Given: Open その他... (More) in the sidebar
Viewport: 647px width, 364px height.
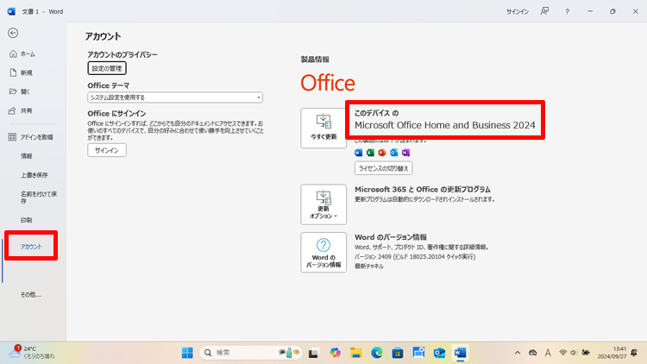Looking at the screenshot, I should 30,294.
